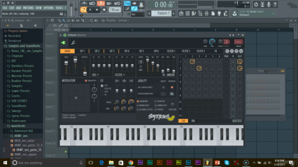The image size is (298, 167).
Task: Click the Record button
Action: click(104, 10)
